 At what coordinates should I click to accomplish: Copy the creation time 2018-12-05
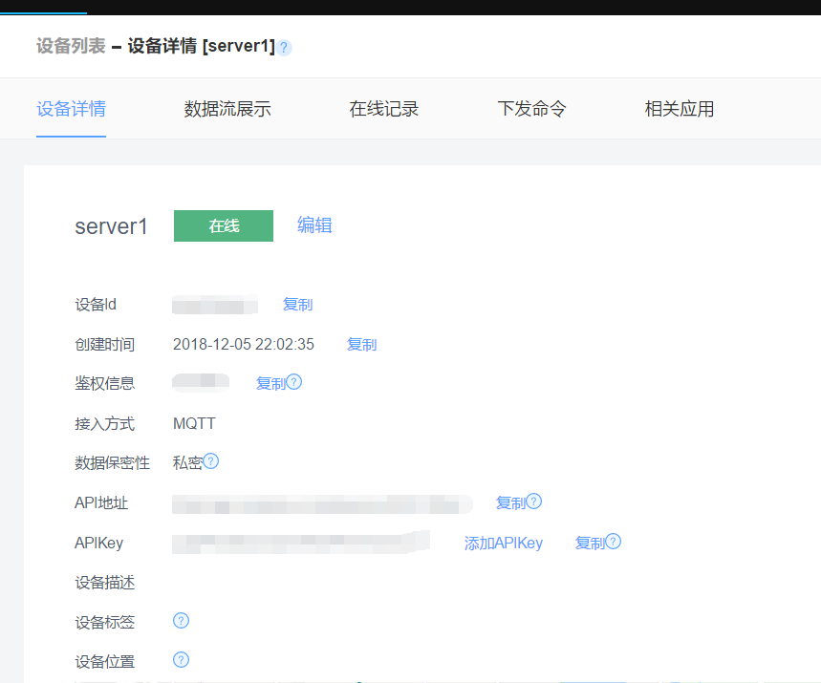coord(361,344)
